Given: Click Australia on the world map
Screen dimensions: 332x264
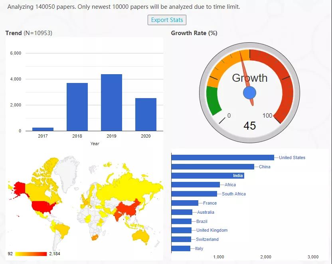Looking at the screenshot, I should pos(140,235).
